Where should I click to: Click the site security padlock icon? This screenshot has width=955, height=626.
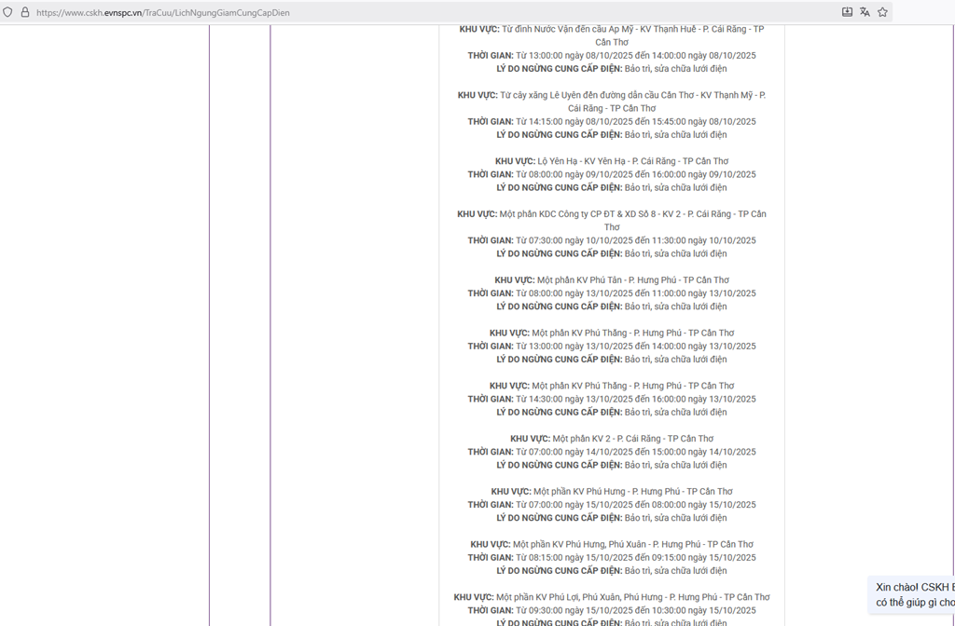click(25, 12)
